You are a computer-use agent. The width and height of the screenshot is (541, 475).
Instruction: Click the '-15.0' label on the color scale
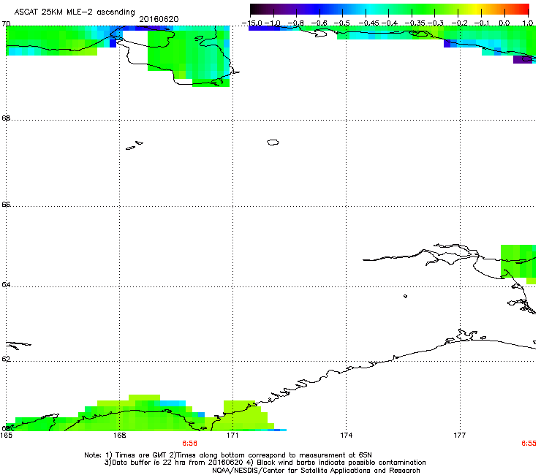[x=252, y=23]
